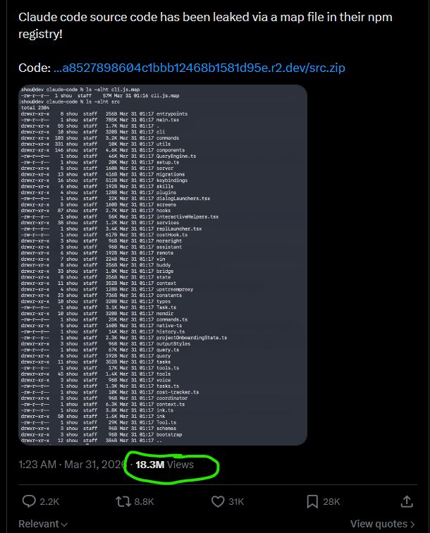Click the tweet text about Claude code leak
Viewport: 430px width, 533px height.
pos(205,25)
